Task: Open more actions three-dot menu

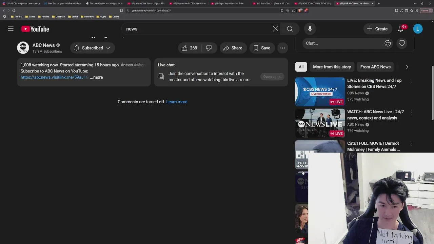Action: click(282, 48)
